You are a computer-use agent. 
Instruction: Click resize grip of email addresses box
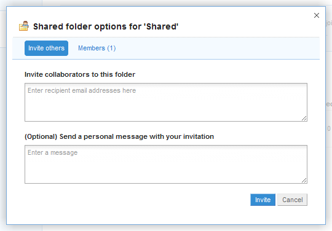[x=304, y=119]
